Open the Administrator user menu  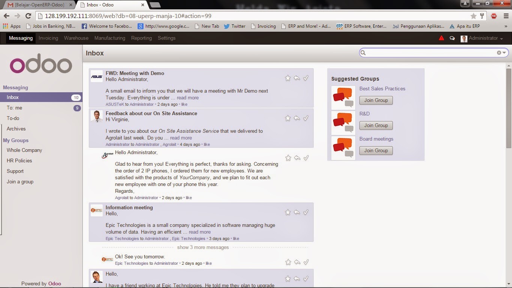(x=482, y=38)
